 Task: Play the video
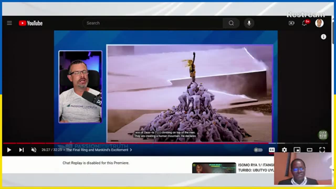pos(9,150)
